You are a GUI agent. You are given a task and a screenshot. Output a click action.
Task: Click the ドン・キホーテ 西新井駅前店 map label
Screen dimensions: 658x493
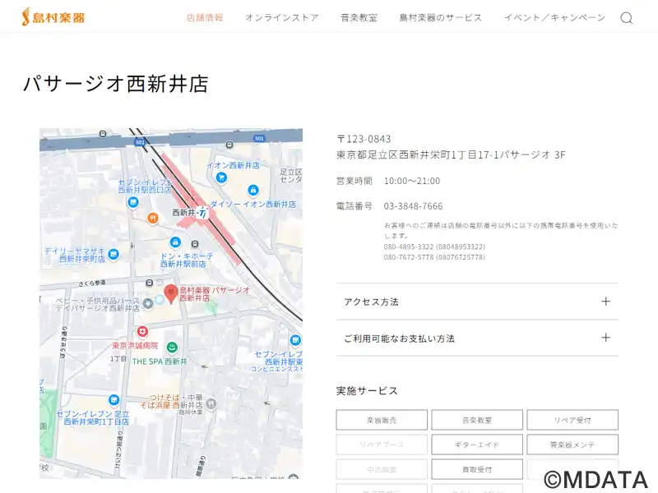[187, 260]
